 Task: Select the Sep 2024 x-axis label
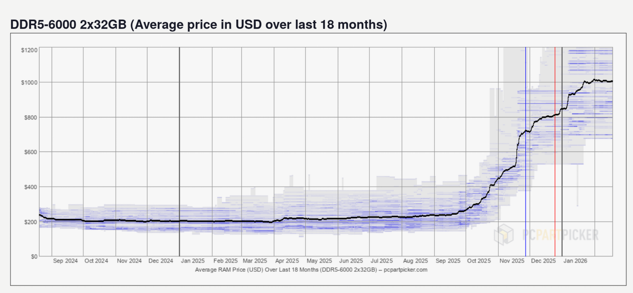tap(65, 261)
